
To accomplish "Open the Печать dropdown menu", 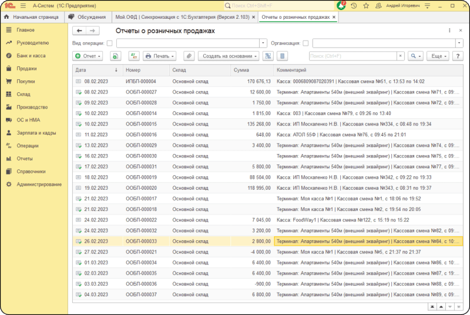I will pos(160,56).
